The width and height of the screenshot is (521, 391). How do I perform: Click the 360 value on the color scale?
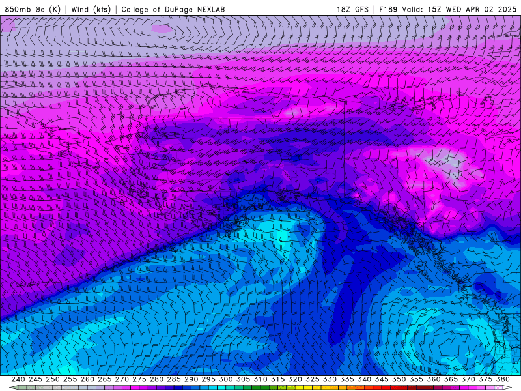click(x=433, y=379)
